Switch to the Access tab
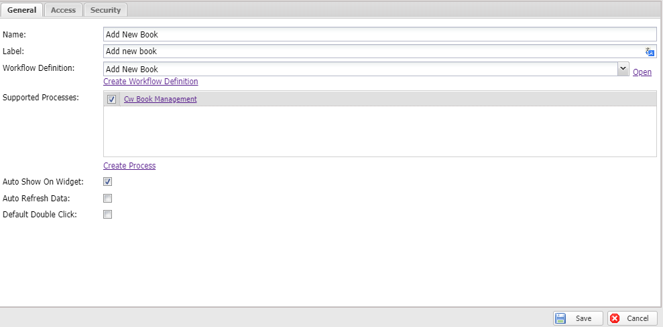The image size is (663, 327). tap(63, 10)
